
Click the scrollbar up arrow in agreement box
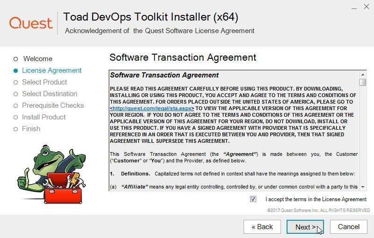tap(363, 75)
